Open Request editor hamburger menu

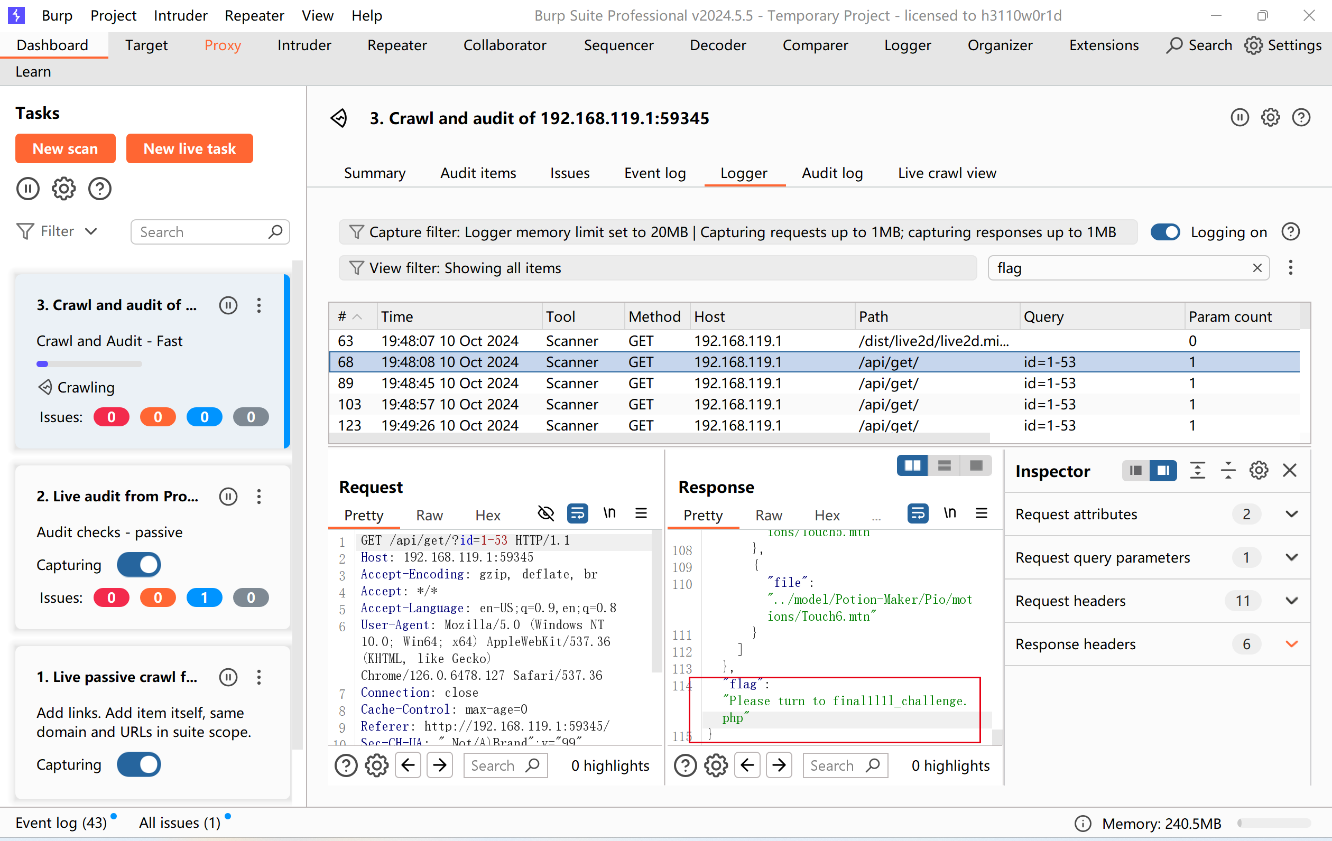coord(641,513)
